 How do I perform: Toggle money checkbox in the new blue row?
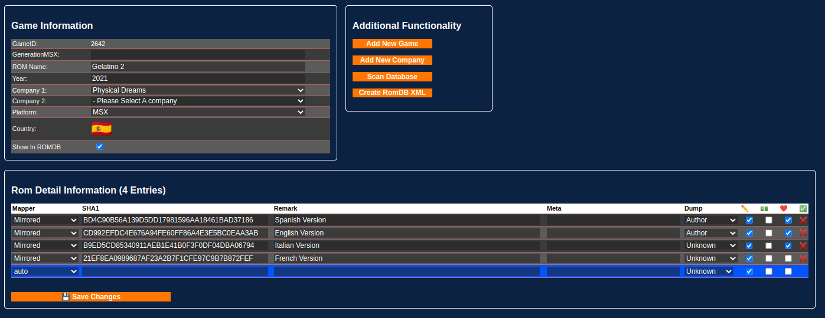(769, 271)
